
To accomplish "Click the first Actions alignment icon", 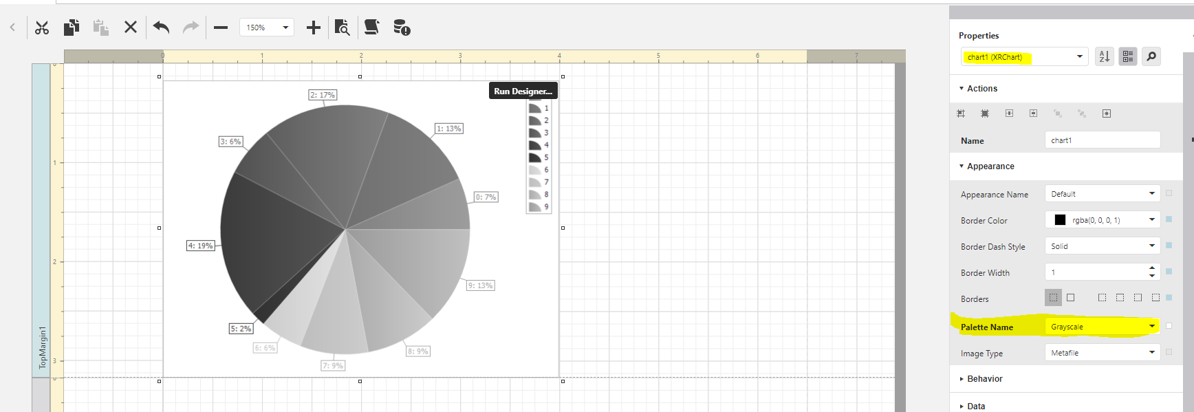I will tap(961, 113).
